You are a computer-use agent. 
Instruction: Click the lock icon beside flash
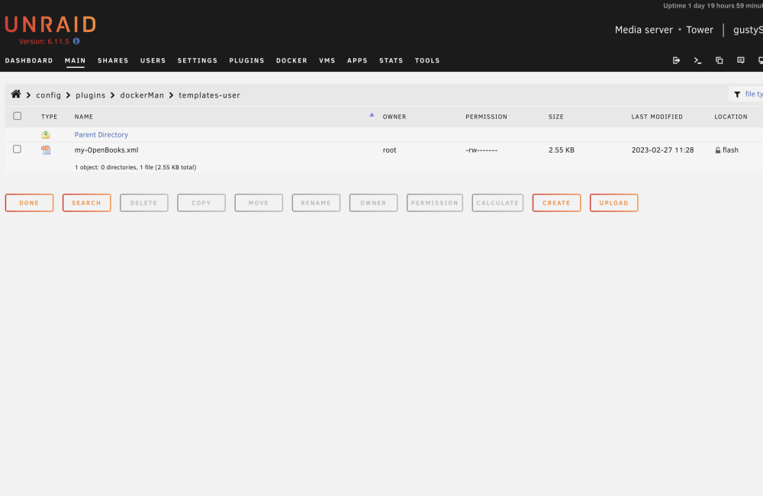(718, 150)
